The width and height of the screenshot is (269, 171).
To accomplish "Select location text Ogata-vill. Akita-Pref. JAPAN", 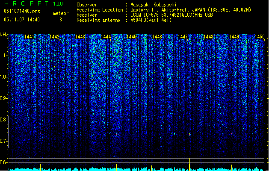I will point(168,10).
